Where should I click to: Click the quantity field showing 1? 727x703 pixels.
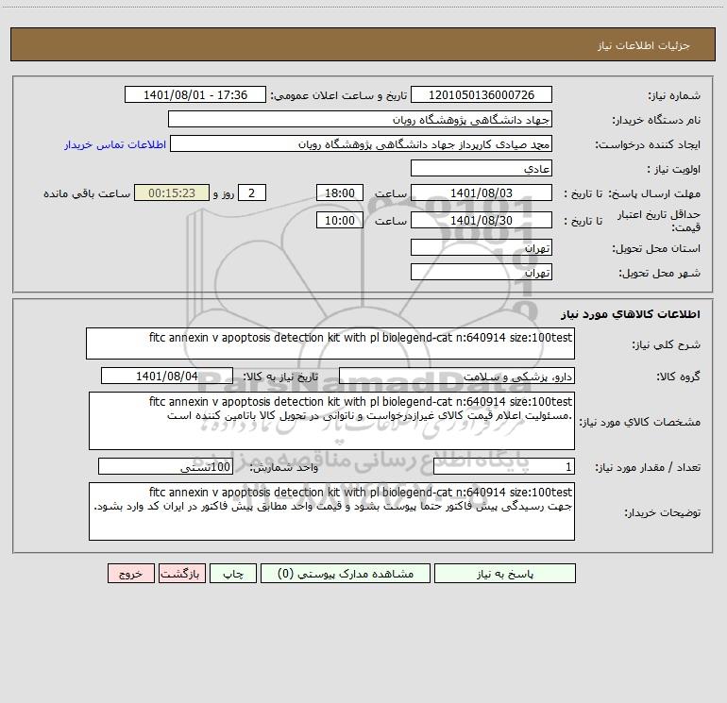tap(504, 466)
